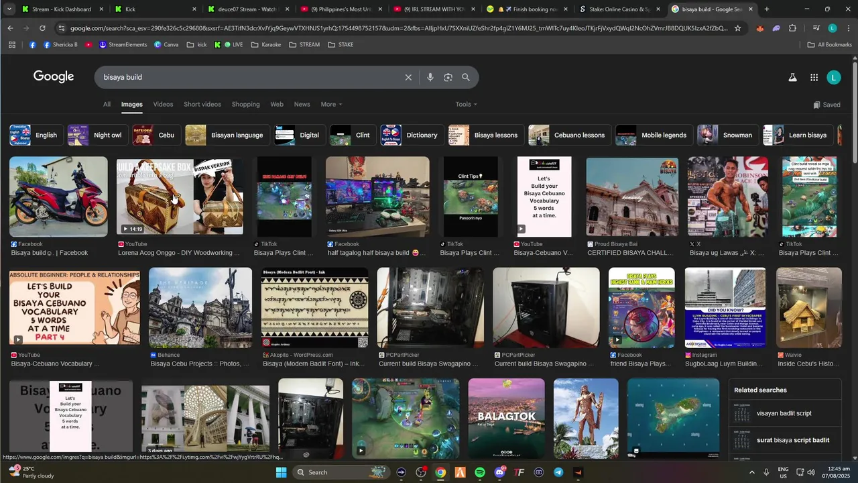
Task: Open the browser extensions puzzle icon
Action: [x=792, y=28]
